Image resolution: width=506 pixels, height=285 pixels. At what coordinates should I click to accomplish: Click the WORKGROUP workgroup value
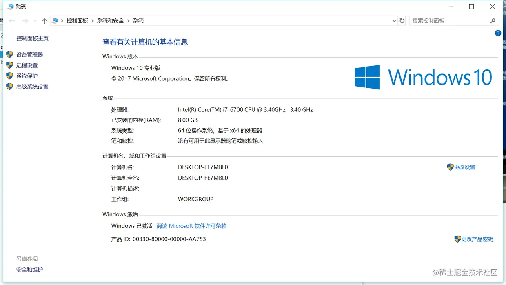[x=195, y=199]
